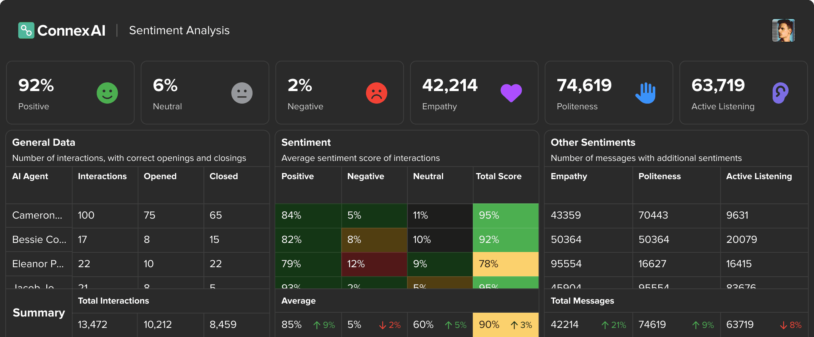Open the 74,619 Politeness summary card

(x=609, y=93)
